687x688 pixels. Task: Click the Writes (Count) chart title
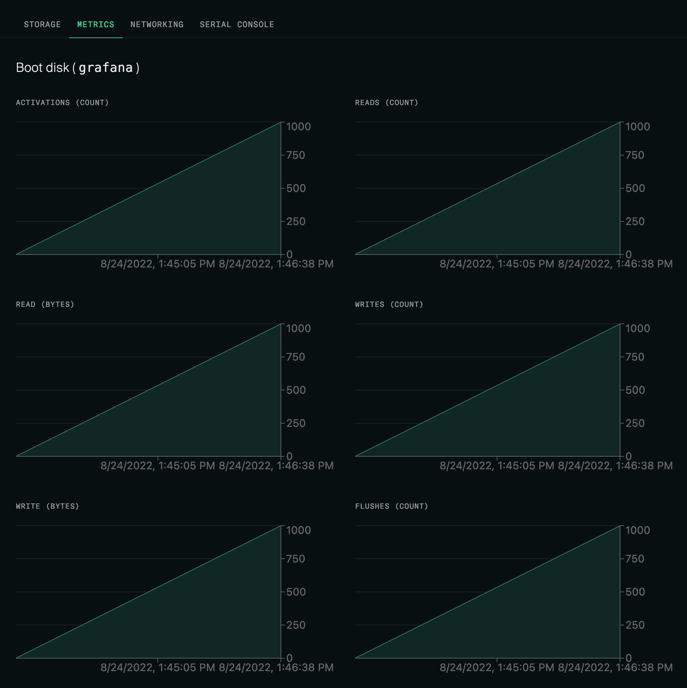pos(389,305)
